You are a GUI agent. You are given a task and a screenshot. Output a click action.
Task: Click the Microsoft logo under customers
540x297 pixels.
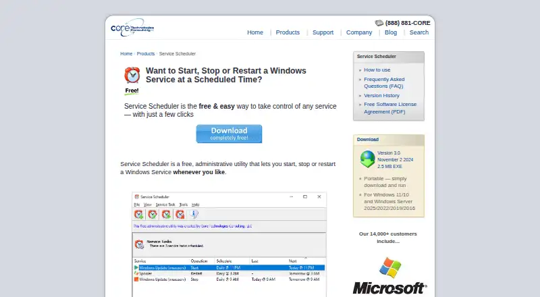click(x=390, y=275)
